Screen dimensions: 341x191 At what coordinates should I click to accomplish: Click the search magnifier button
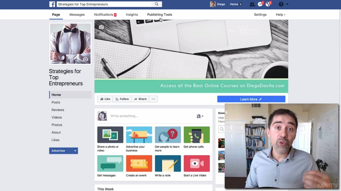[x=157, y=4]
